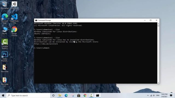Minimize the Command Prompt window
This screenshot has height=98, width=175.
[145, 20]
